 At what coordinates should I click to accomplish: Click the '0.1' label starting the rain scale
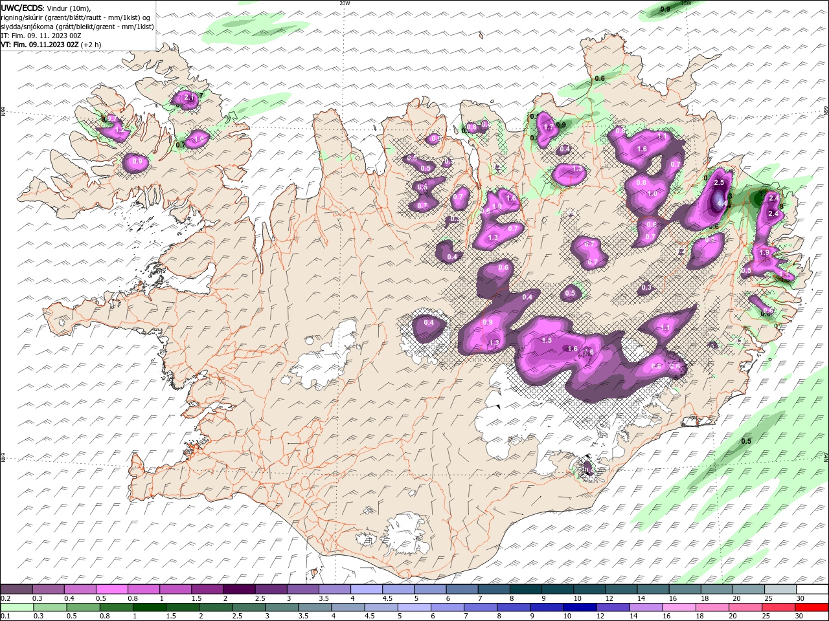pos(6,616)
